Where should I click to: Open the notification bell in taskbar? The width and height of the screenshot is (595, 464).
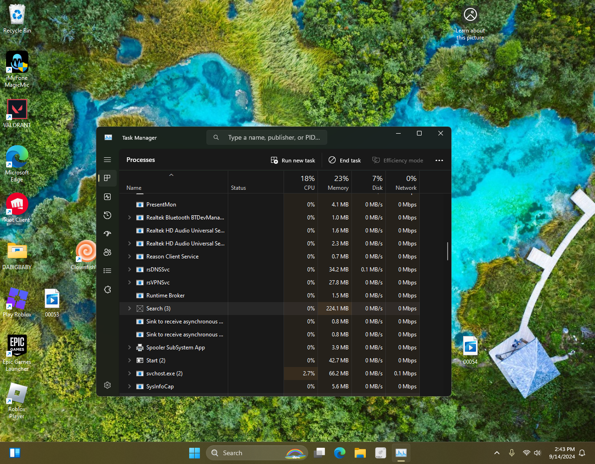tap(582, 453)
